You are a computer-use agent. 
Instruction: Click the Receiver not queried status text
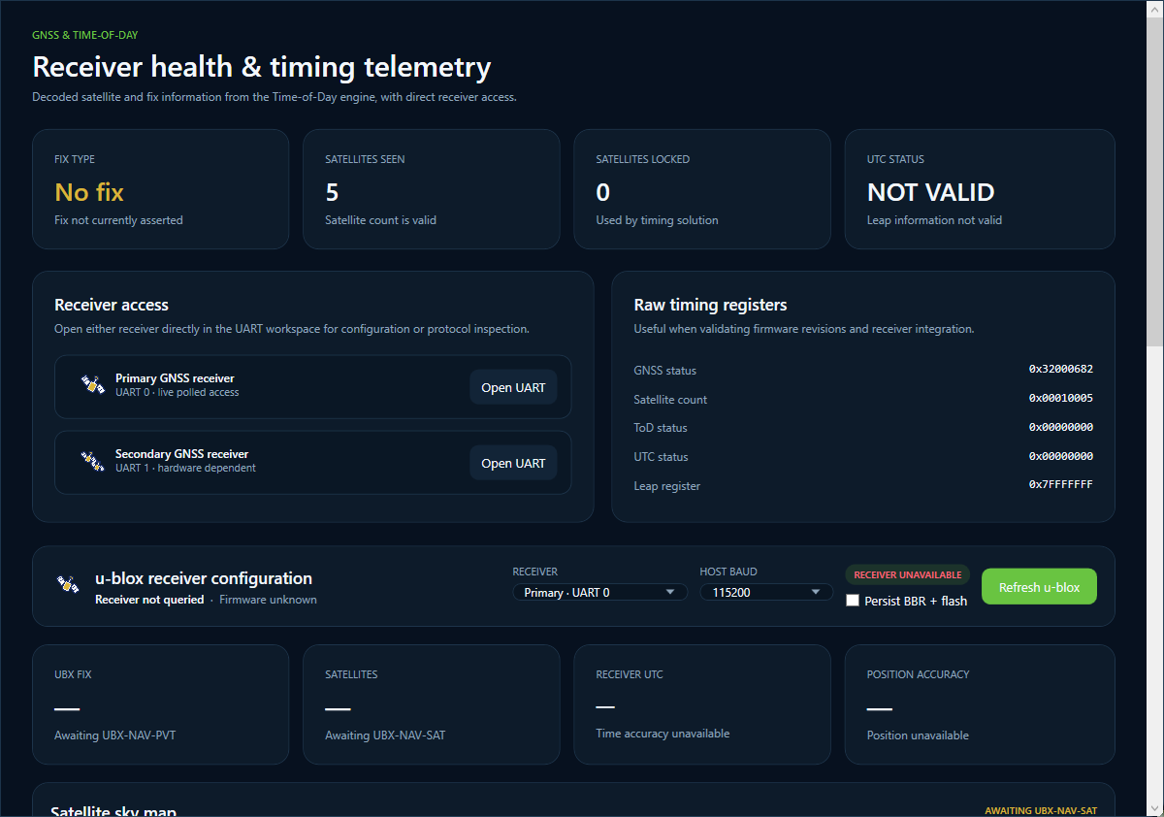coord(149,600)
